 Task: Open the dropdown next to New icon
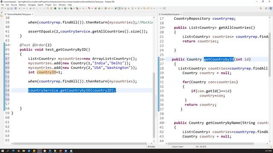point(5,8)
